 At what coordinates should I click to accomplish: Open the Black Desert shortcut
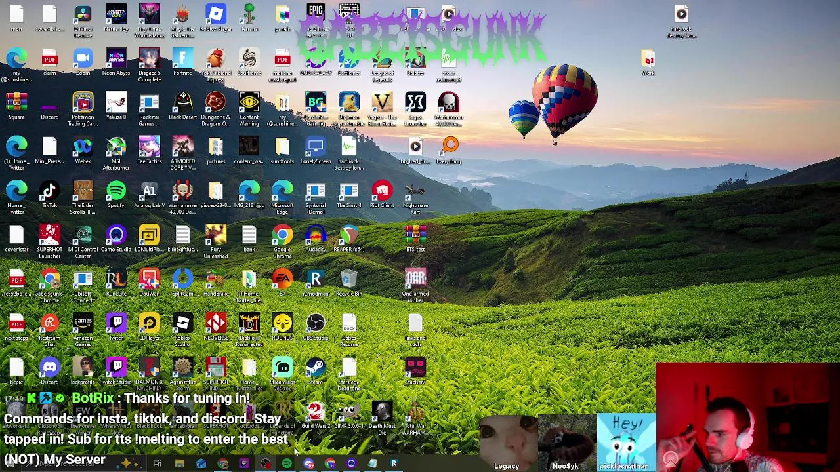click(182, 106)
